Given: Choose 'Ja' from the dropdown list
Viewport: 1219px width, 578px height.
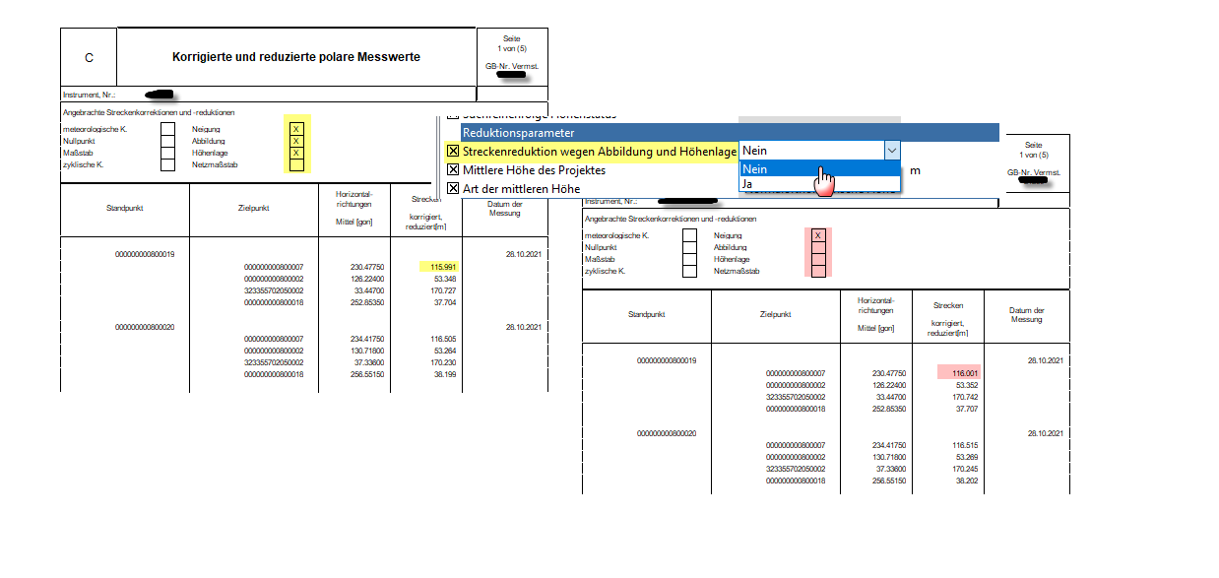Looking at the screenshot, I should click(x=747, y=184).
